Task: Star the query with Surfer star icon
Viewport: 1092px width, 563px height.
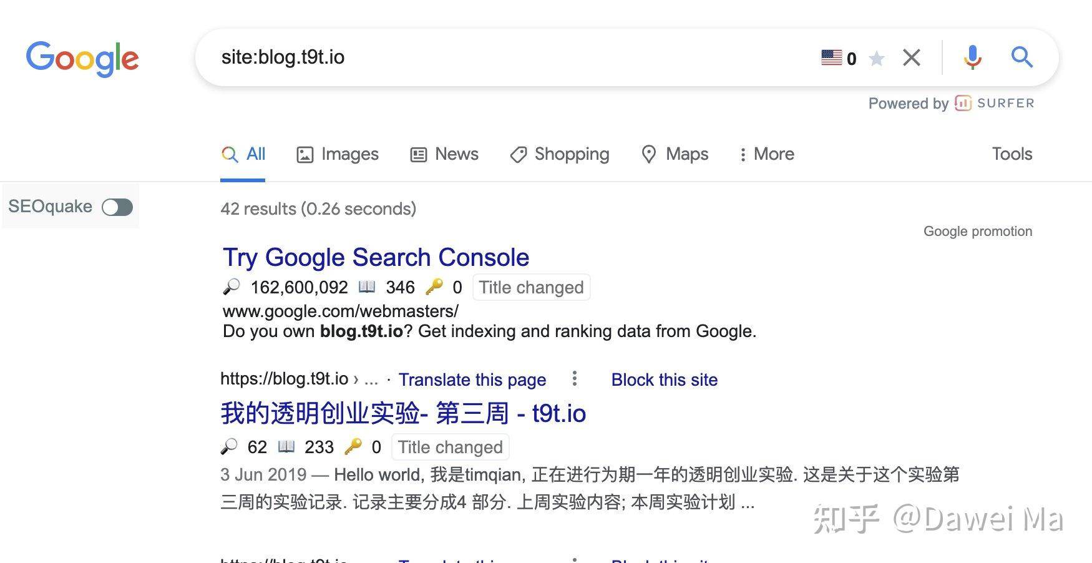Action: click(877, 59)
